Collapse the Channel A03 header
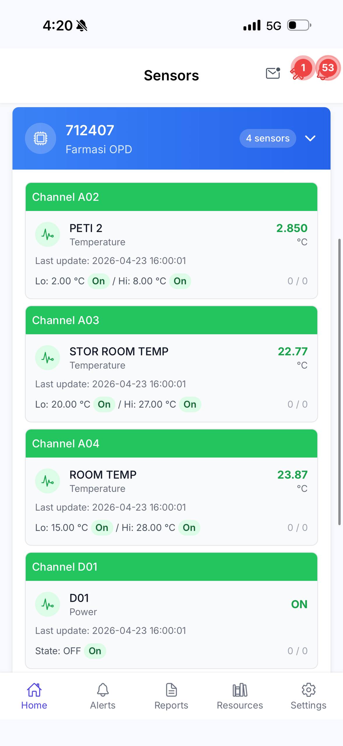Image resolution: width=343 pixels, height=746 pixels. (171, 320)
